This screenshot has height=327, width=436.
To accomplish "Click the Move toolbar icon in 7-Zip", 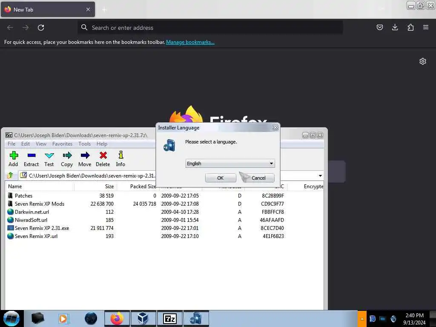I will click(85, 159).
